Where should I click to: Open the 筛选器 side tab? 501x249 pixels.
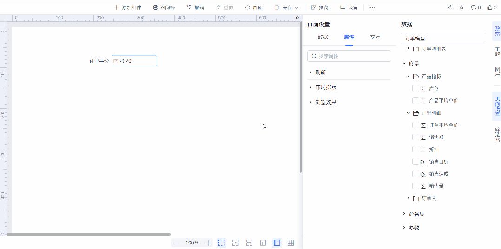click(x=497, y=134)
